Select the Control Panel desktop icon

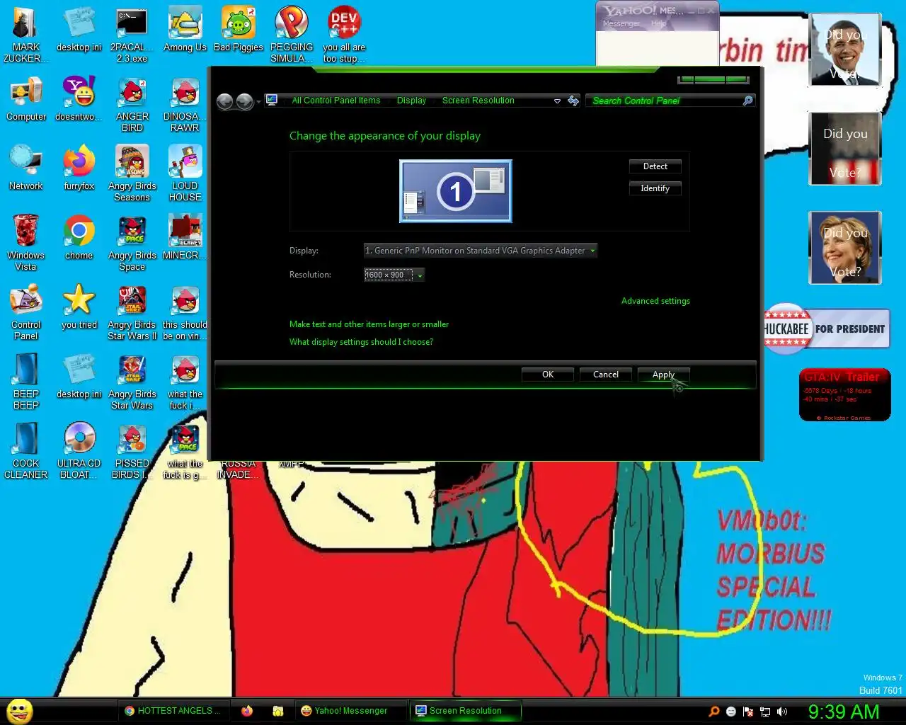26,312
